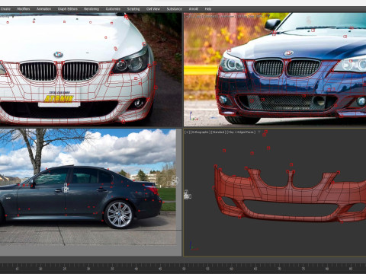Open the Modifiers menu
Viewport: 366px width, 274px height.
click(24, 9)
